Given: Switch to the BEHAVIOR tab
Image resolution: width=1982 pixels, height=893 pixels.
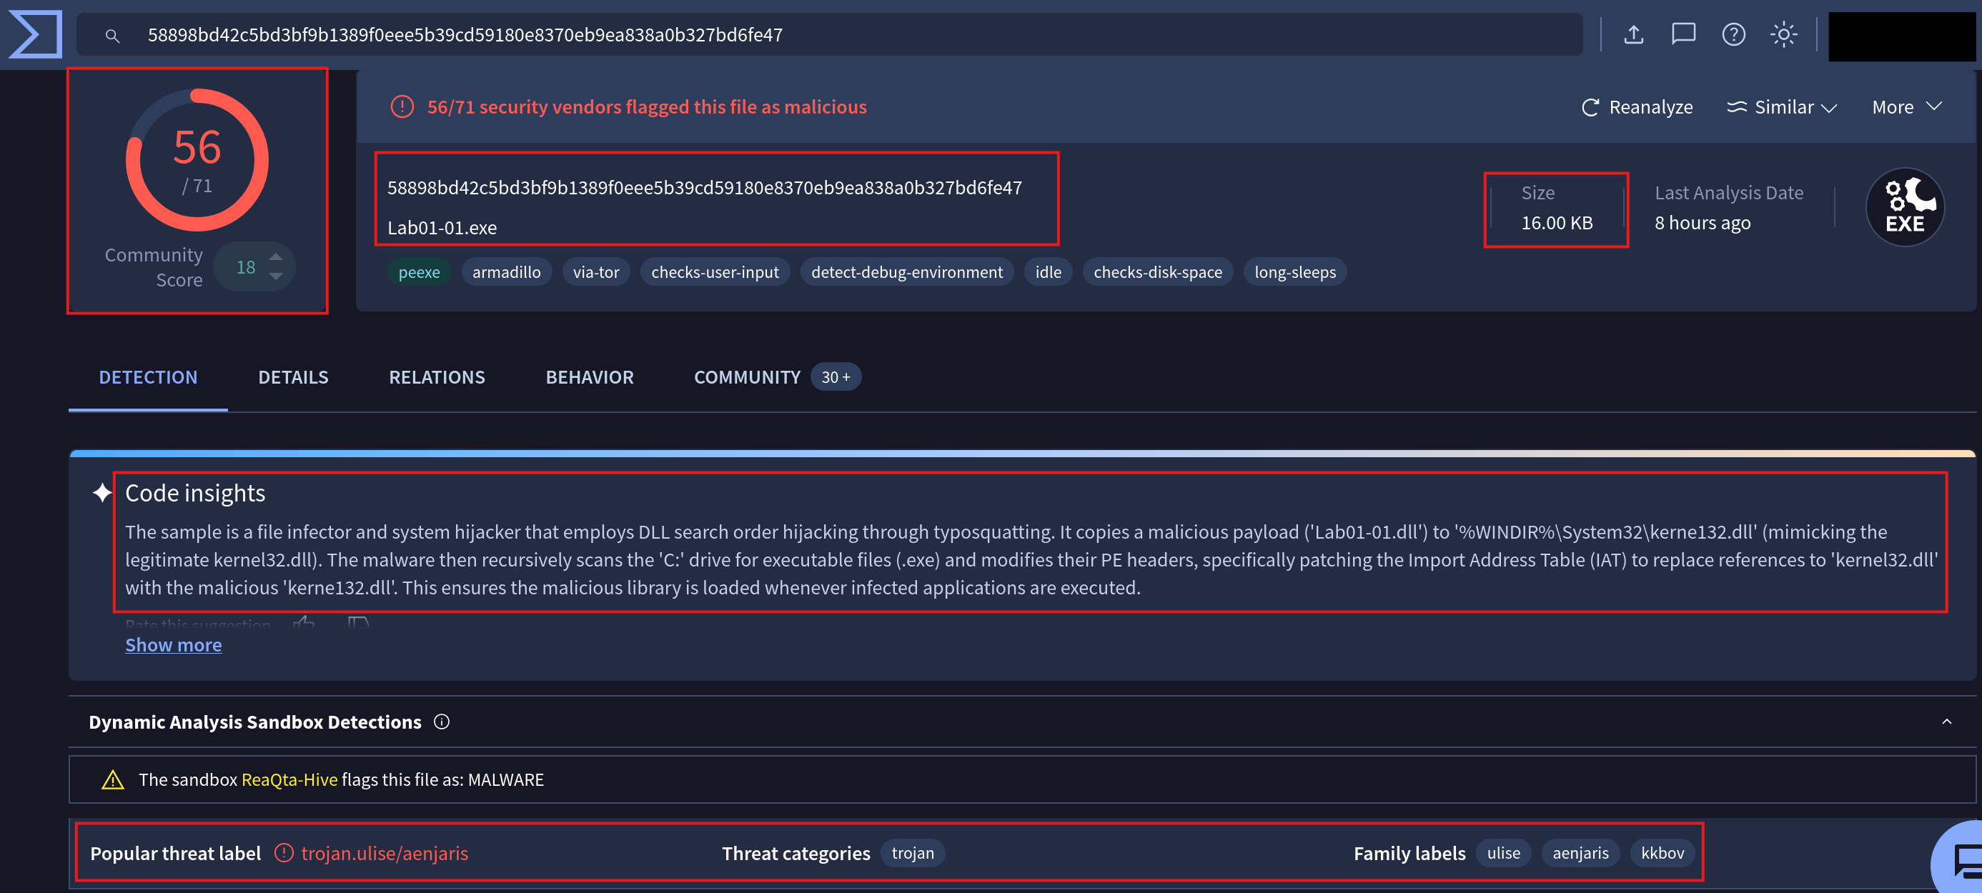Looking at the screenshot, I should (590, 378).
